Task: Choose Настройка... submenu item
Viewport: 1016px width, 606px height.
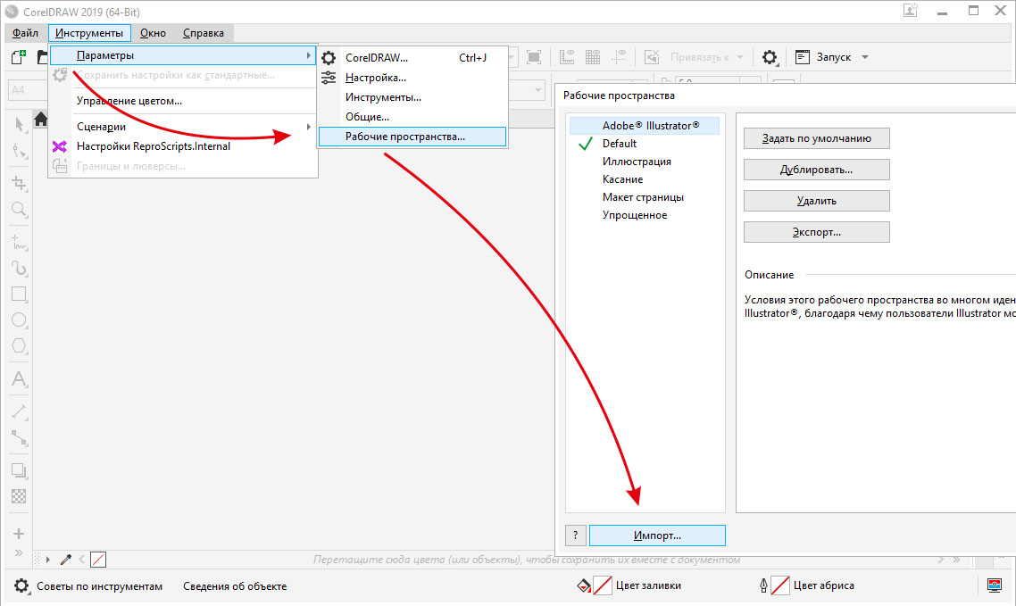Action: point(412,78)
